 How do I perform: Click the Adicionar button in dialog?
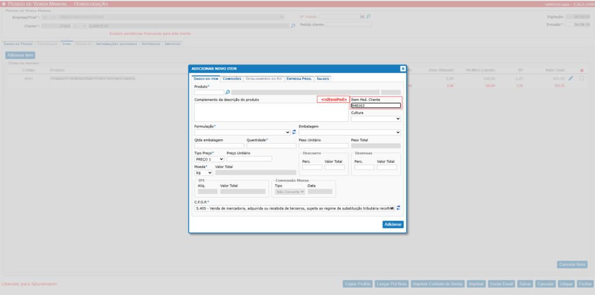click(393, 224)
